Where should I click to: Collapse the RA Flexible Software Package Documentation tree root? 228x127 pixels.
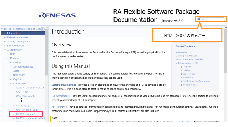[x=2, y=29]
